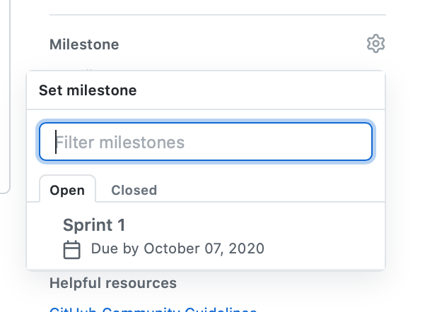This screenshot has height=312, width=437.
Task: Click the Filter milestones placeholder text
Action: [120, 142]
